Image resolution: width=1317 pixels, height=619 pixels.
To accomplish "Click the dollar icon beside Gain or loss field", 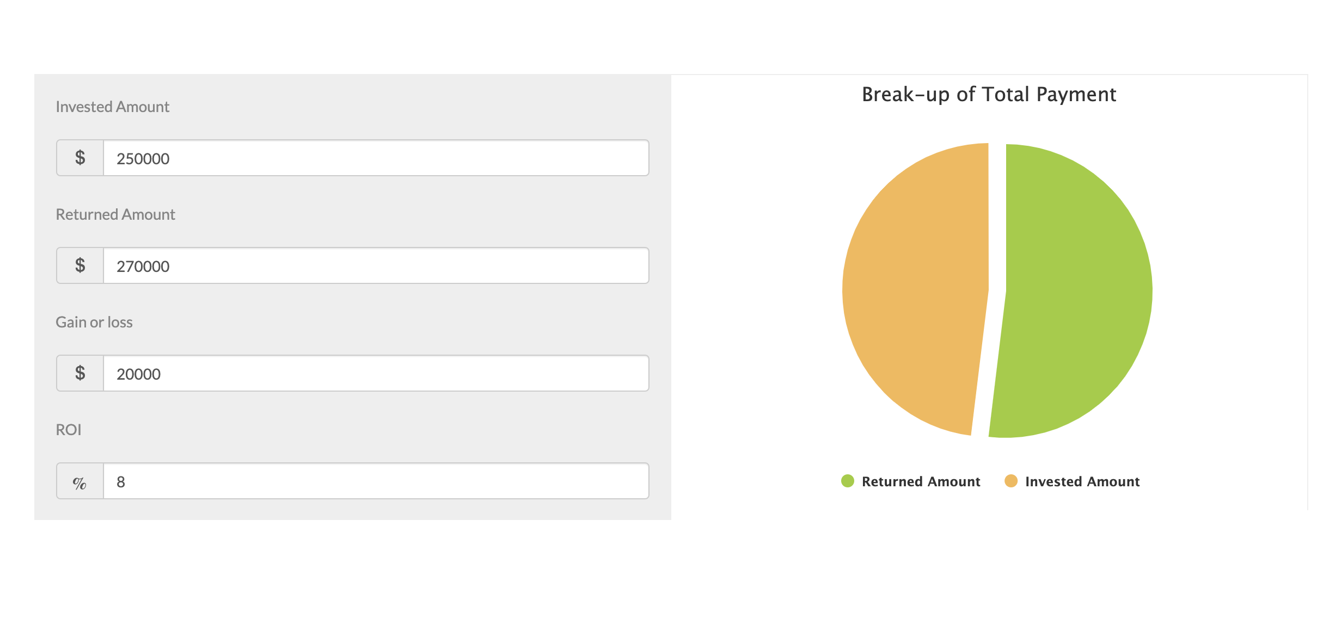I will click(x=80, y=373).
